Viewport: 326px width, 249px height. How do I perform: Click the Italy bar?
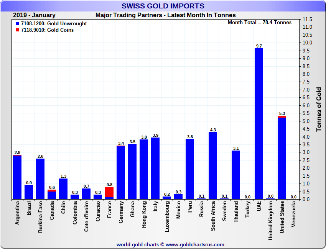155,169
